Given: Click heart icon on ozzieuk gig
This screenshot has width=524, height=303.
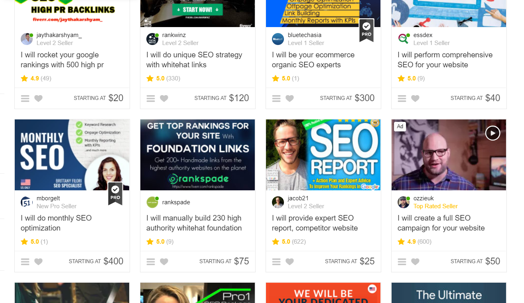Looking at the screenshot, I should 415,262.
